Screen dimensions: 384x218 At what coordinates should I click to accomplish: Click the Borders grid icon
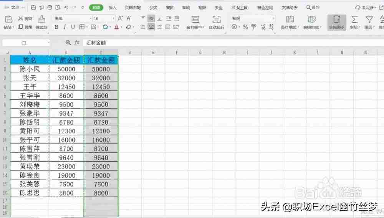(82, 27)
